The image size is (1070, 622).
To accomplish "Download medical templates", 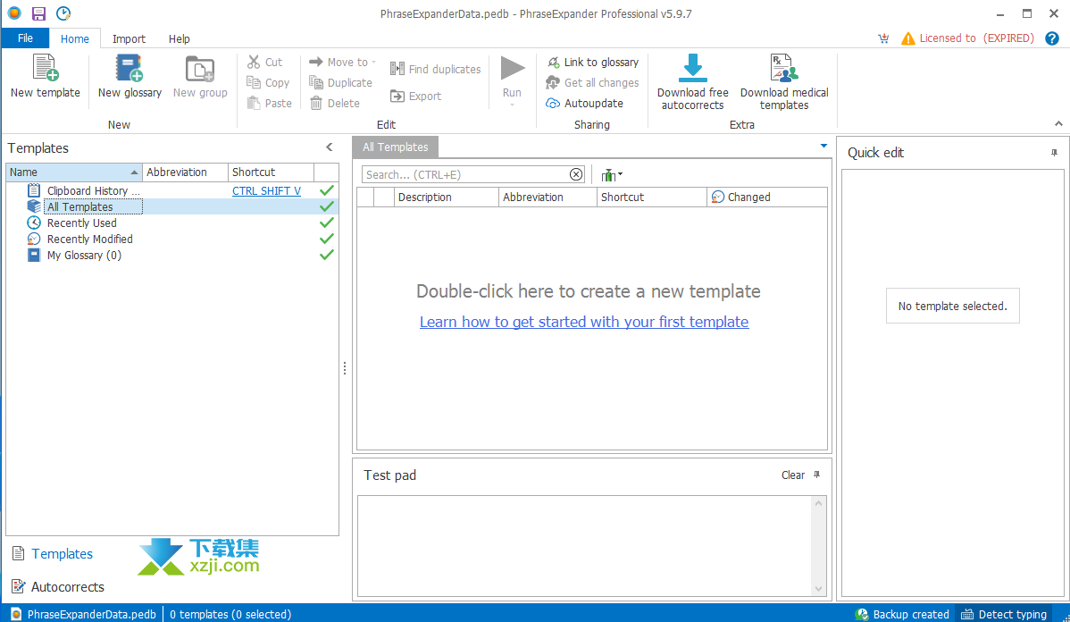I will (784, 82).
